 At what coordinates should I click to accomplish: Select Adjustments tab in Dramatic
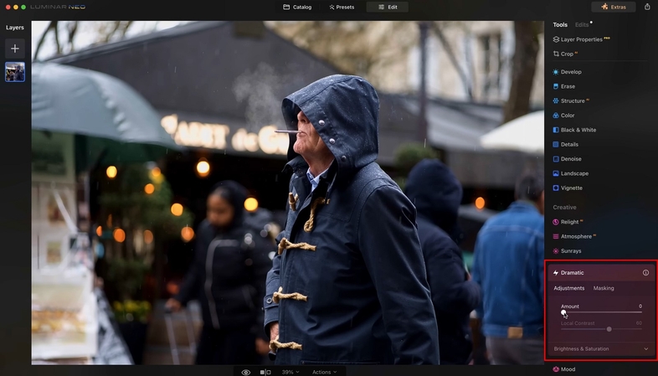pyautogui.click(x=568, y=288)
